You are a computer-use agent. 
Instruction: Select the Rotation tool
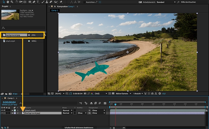pos(17,2)
